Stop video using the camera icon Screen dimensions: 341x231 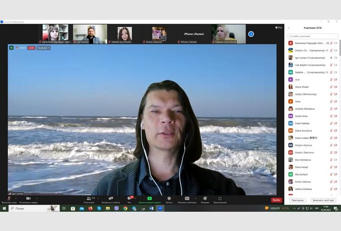point(28,198)
